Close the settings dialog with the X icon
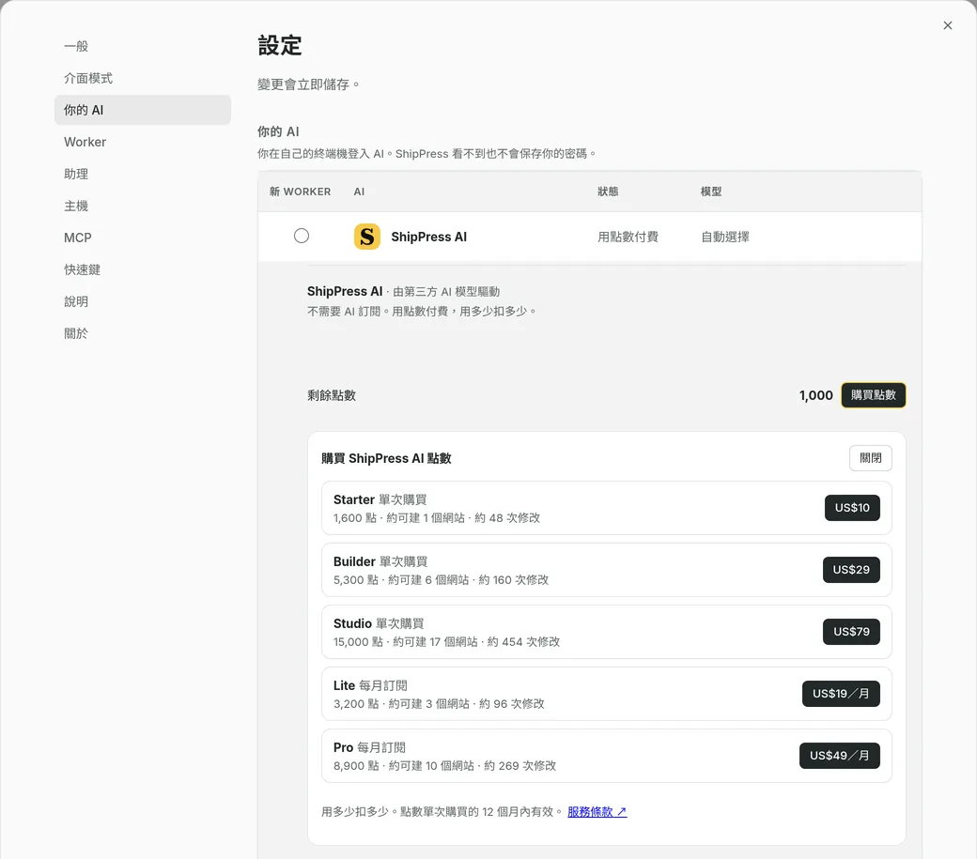Image resolution: width=977 pixels, height=859 pixels. (x=947, y=25)
